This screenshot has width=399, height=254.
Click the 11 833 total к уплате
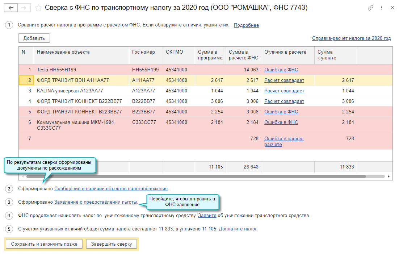[336, 167]
